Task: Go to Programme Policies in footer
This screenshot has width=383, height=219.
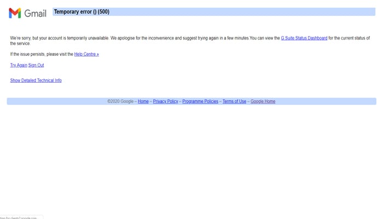Action: (200, 101)
